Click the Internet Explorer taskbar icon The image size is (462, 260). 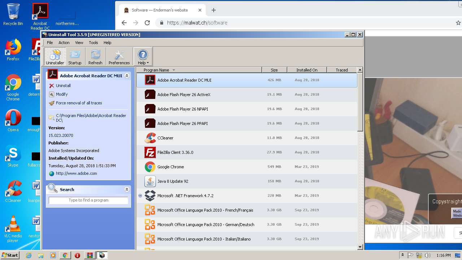[29, 255]
